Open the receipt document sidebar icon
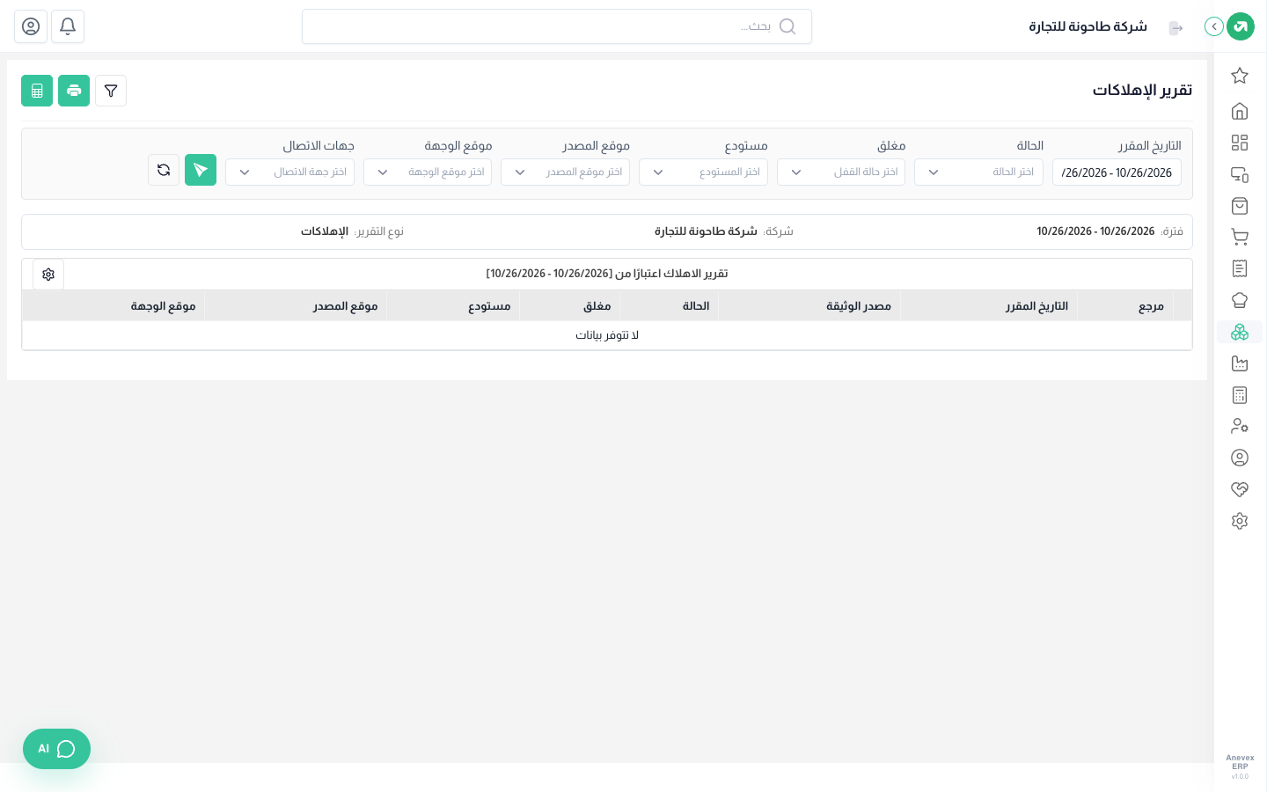Image resolution: width=1267 pixels, height=792 pixels. (x=1240, y=268)
